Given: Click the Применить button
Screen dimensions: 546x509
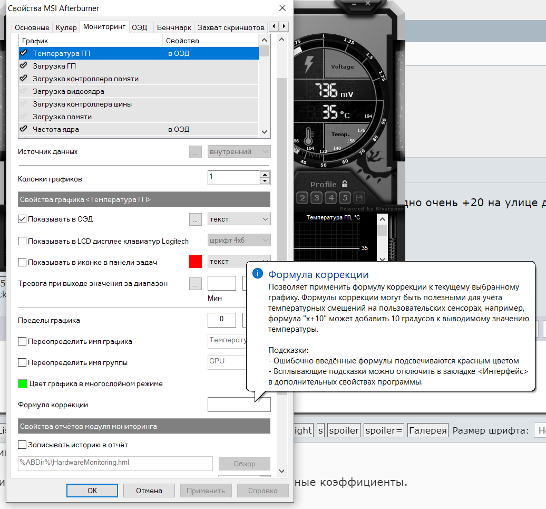Looking at the screenshot, I should click(206, 491).
